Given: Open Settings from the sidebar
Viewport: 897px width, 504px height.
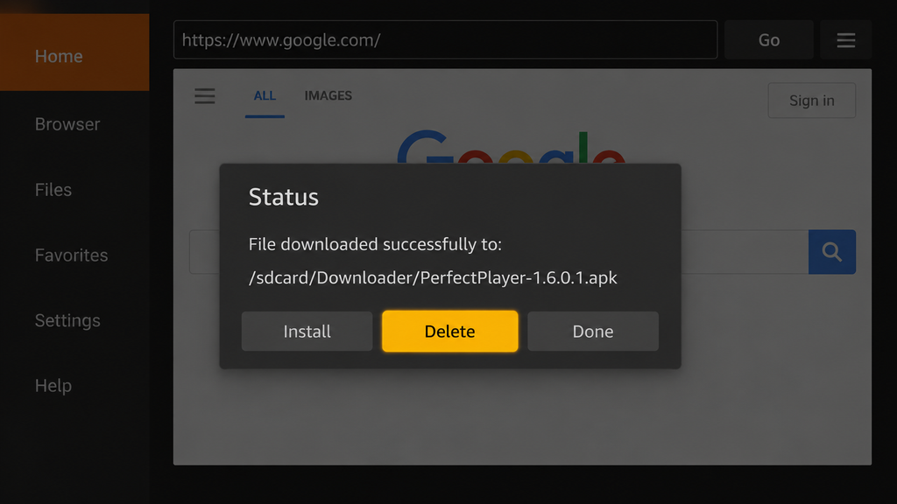Looking at the screenshot, I should click(67, 320).
